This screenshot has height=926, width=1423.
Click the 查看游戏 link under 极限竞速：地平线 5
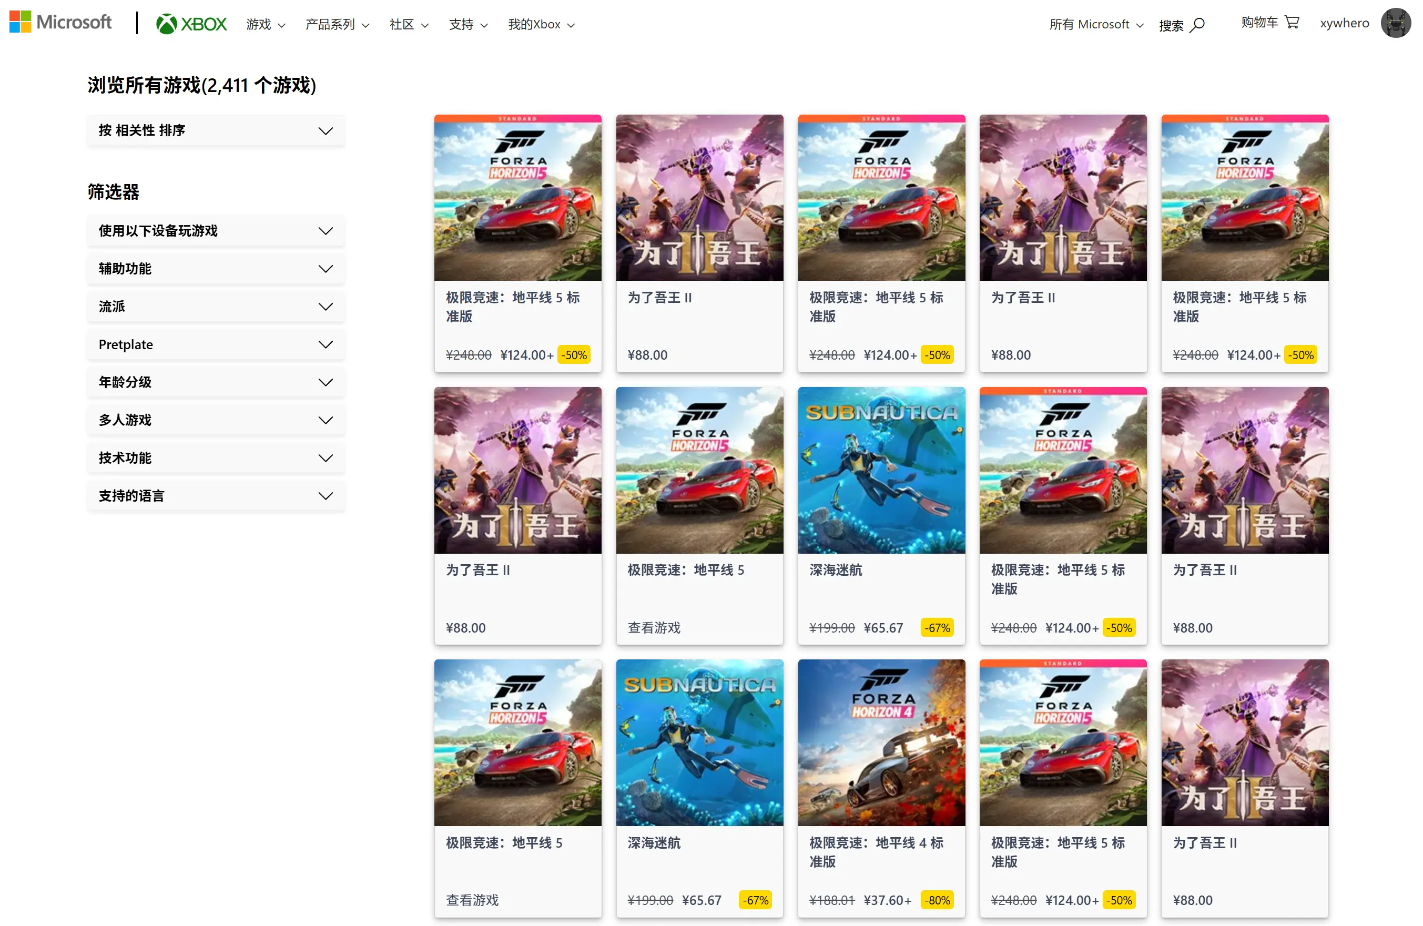(654, 628)
